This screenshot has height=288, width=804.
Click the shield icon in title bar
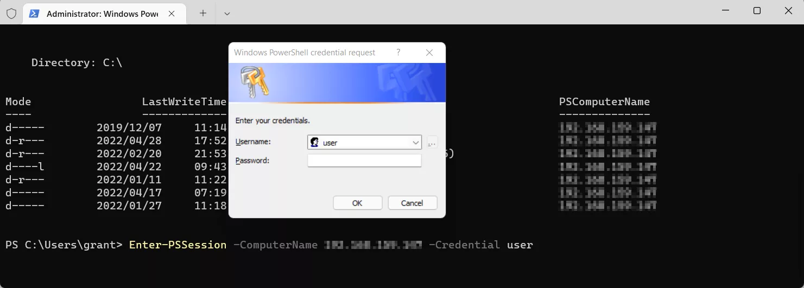click(11, 13)
